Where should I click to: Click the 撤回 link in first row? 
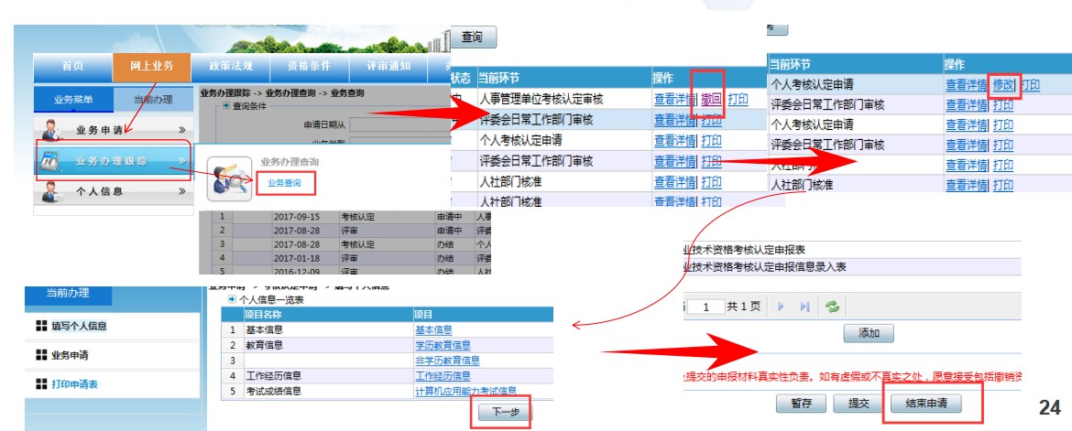(x=711, y=99)
